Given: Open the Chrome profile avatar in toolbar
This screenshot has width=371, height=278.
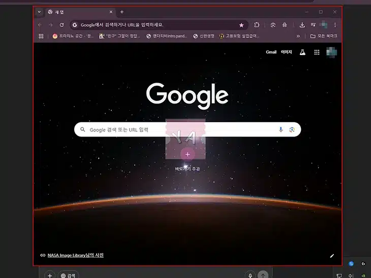Looking at the screenshot, I should pyautogui.click(x=323, y=24).
